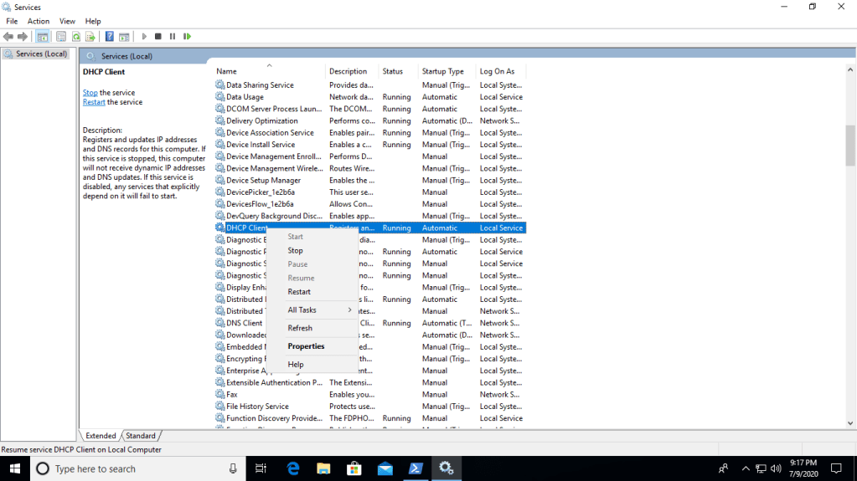The width and height of the screenshot is (857, 481).
Task: Click the vertical scrollbar thumb
Action: [x=850, y=146]
